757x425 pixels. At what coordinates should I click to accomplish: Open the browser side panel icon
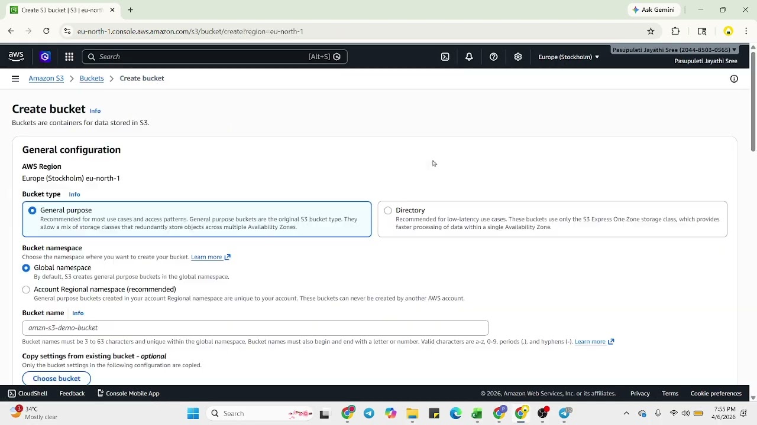702,31
